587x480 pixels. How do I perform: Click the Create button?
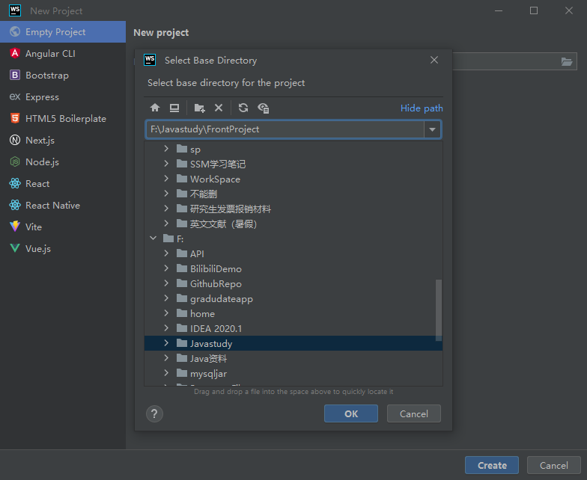tap(492, 465)
